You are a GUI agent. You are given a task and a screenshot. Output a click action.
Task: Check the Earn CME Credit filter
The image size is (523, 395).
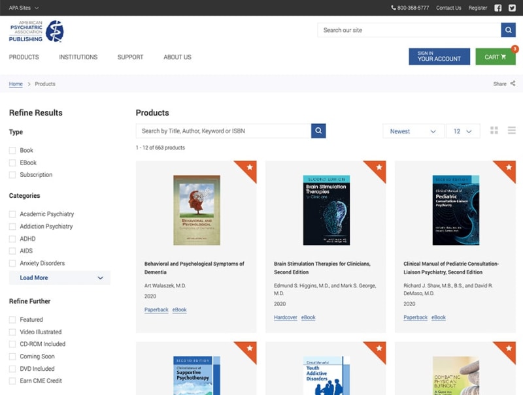[12, 381]
